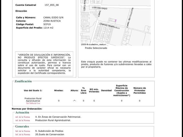Click the postal code SCP19 value
The image size is (183, 137).
(x=47, y=24)
